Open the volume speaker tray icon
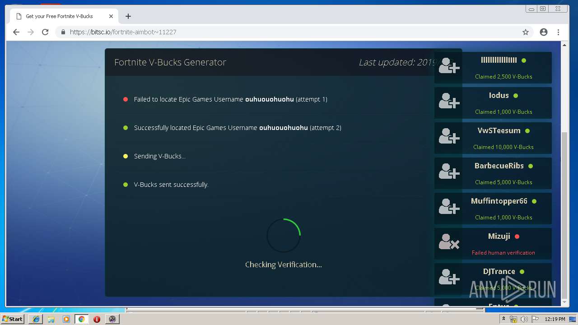 tap(524, 319)
